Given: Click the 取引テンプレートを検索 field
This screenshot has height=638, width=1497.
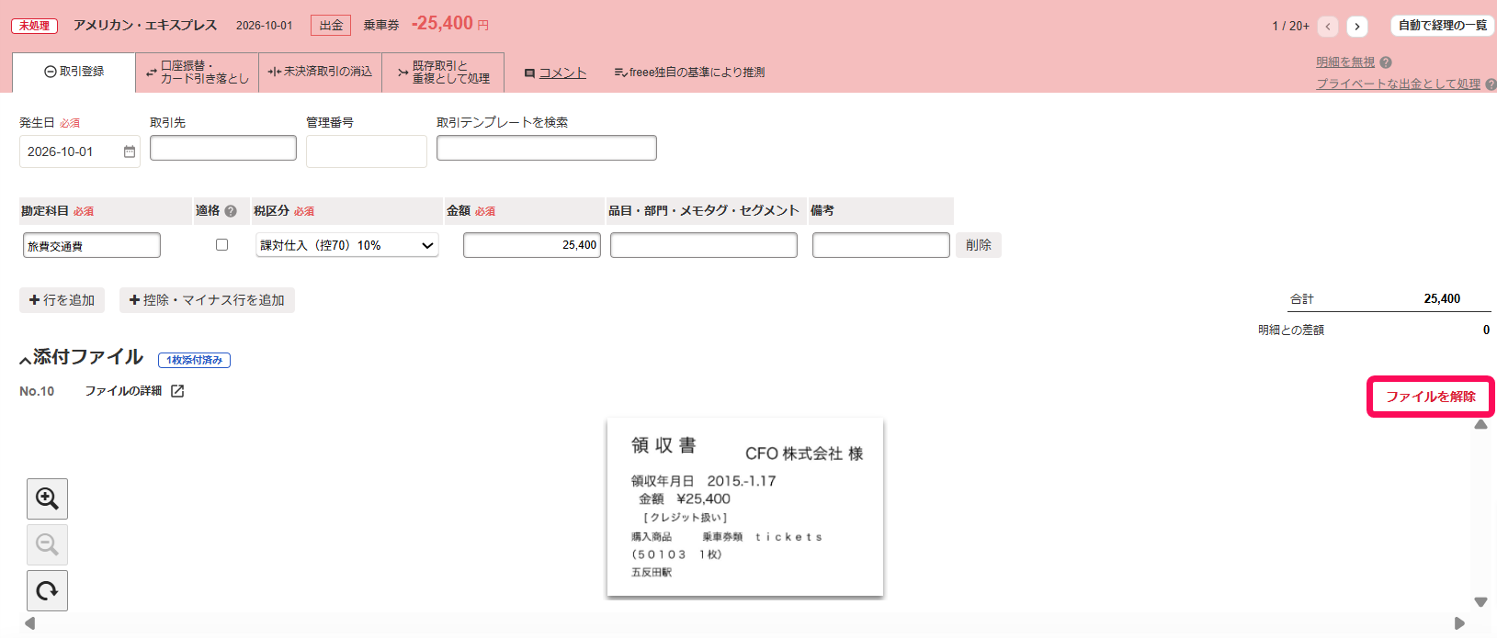Looking at the screenshot, I should 547,148.
